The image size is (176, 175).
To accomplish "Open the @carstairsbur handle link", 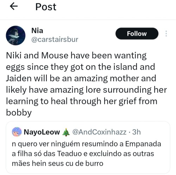I will 55,40.
